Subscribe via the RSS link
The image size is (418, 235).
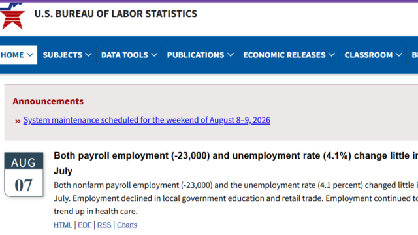pyautogui.click(x=104, y=225)
